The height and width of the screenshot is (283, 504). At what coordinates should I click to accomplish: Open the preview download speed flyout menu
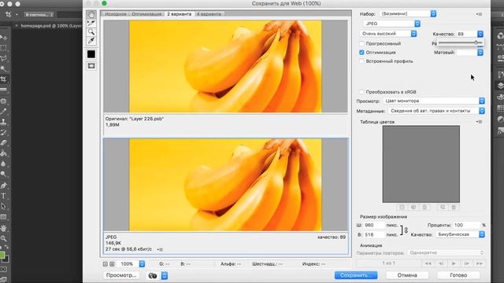click(160, 249)
